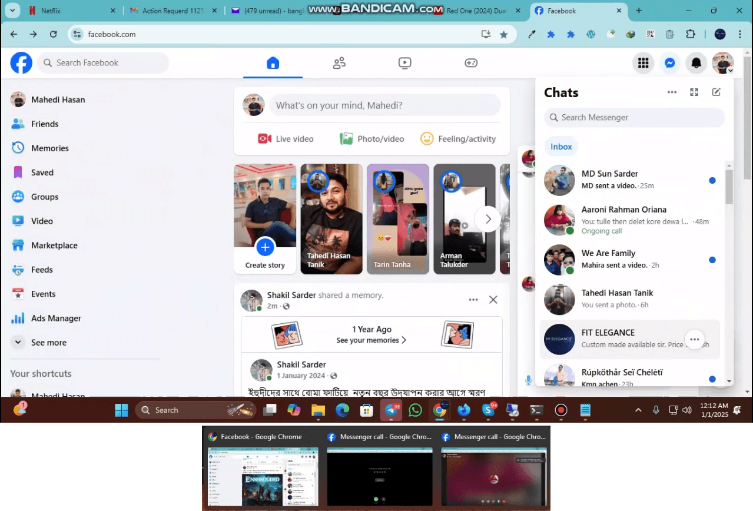The width and height of the screenshot is (753, 511).
Task: Open chat options three-dot menu
Action: tap(672, 92)
